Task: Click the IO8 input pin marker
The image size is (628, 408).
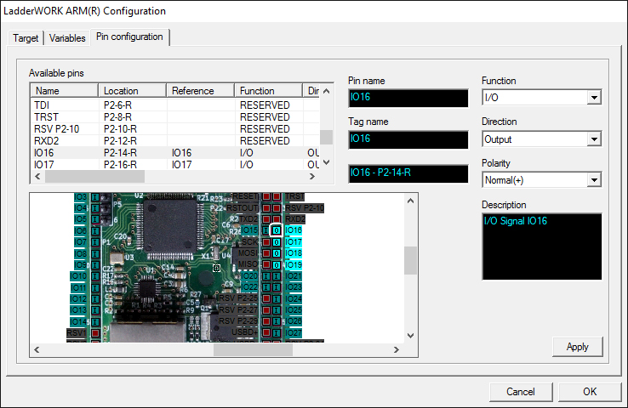Action: click(95, 253)
